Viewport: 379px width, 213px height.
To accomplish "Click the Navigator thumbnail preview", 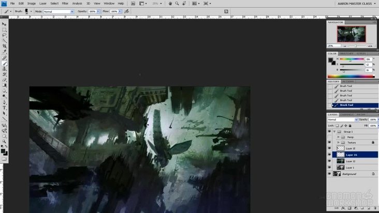I will 351,34.
